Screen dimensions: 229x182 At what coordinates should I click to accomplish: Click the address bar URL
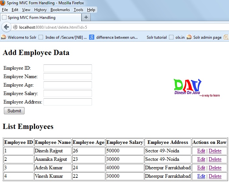(x=53, y=27)
